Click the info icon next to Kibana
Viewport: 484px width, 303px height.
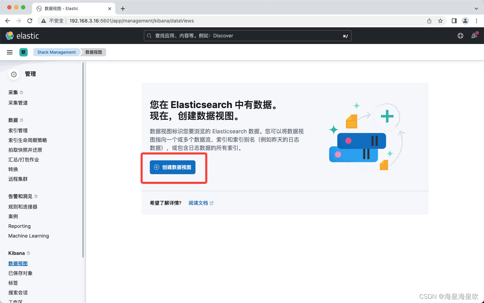point(28,253)
